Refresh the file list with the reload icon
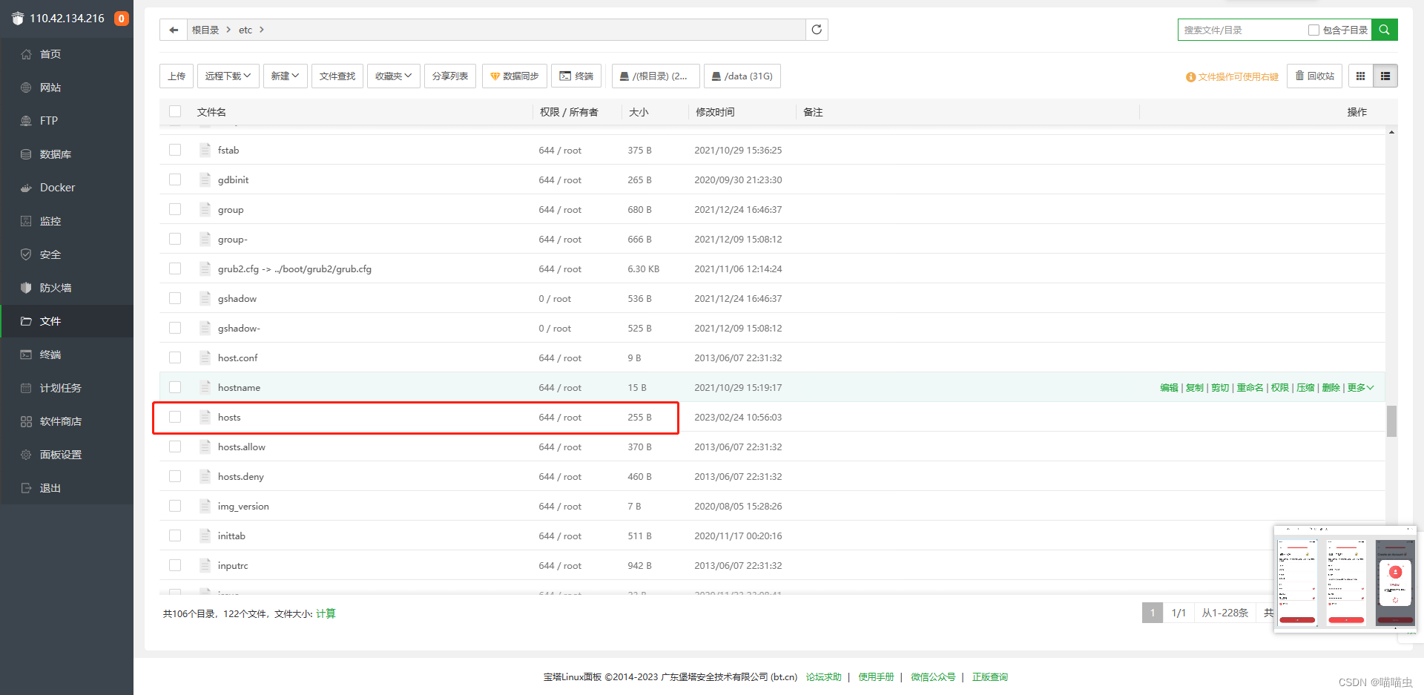The image size is (1424, 695). click(817, 30)
